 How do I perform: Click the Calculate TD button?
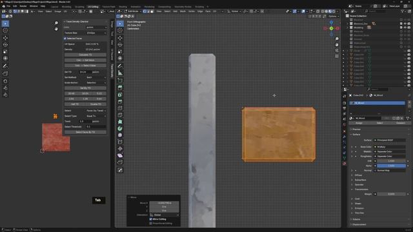(x=85, y=55)
